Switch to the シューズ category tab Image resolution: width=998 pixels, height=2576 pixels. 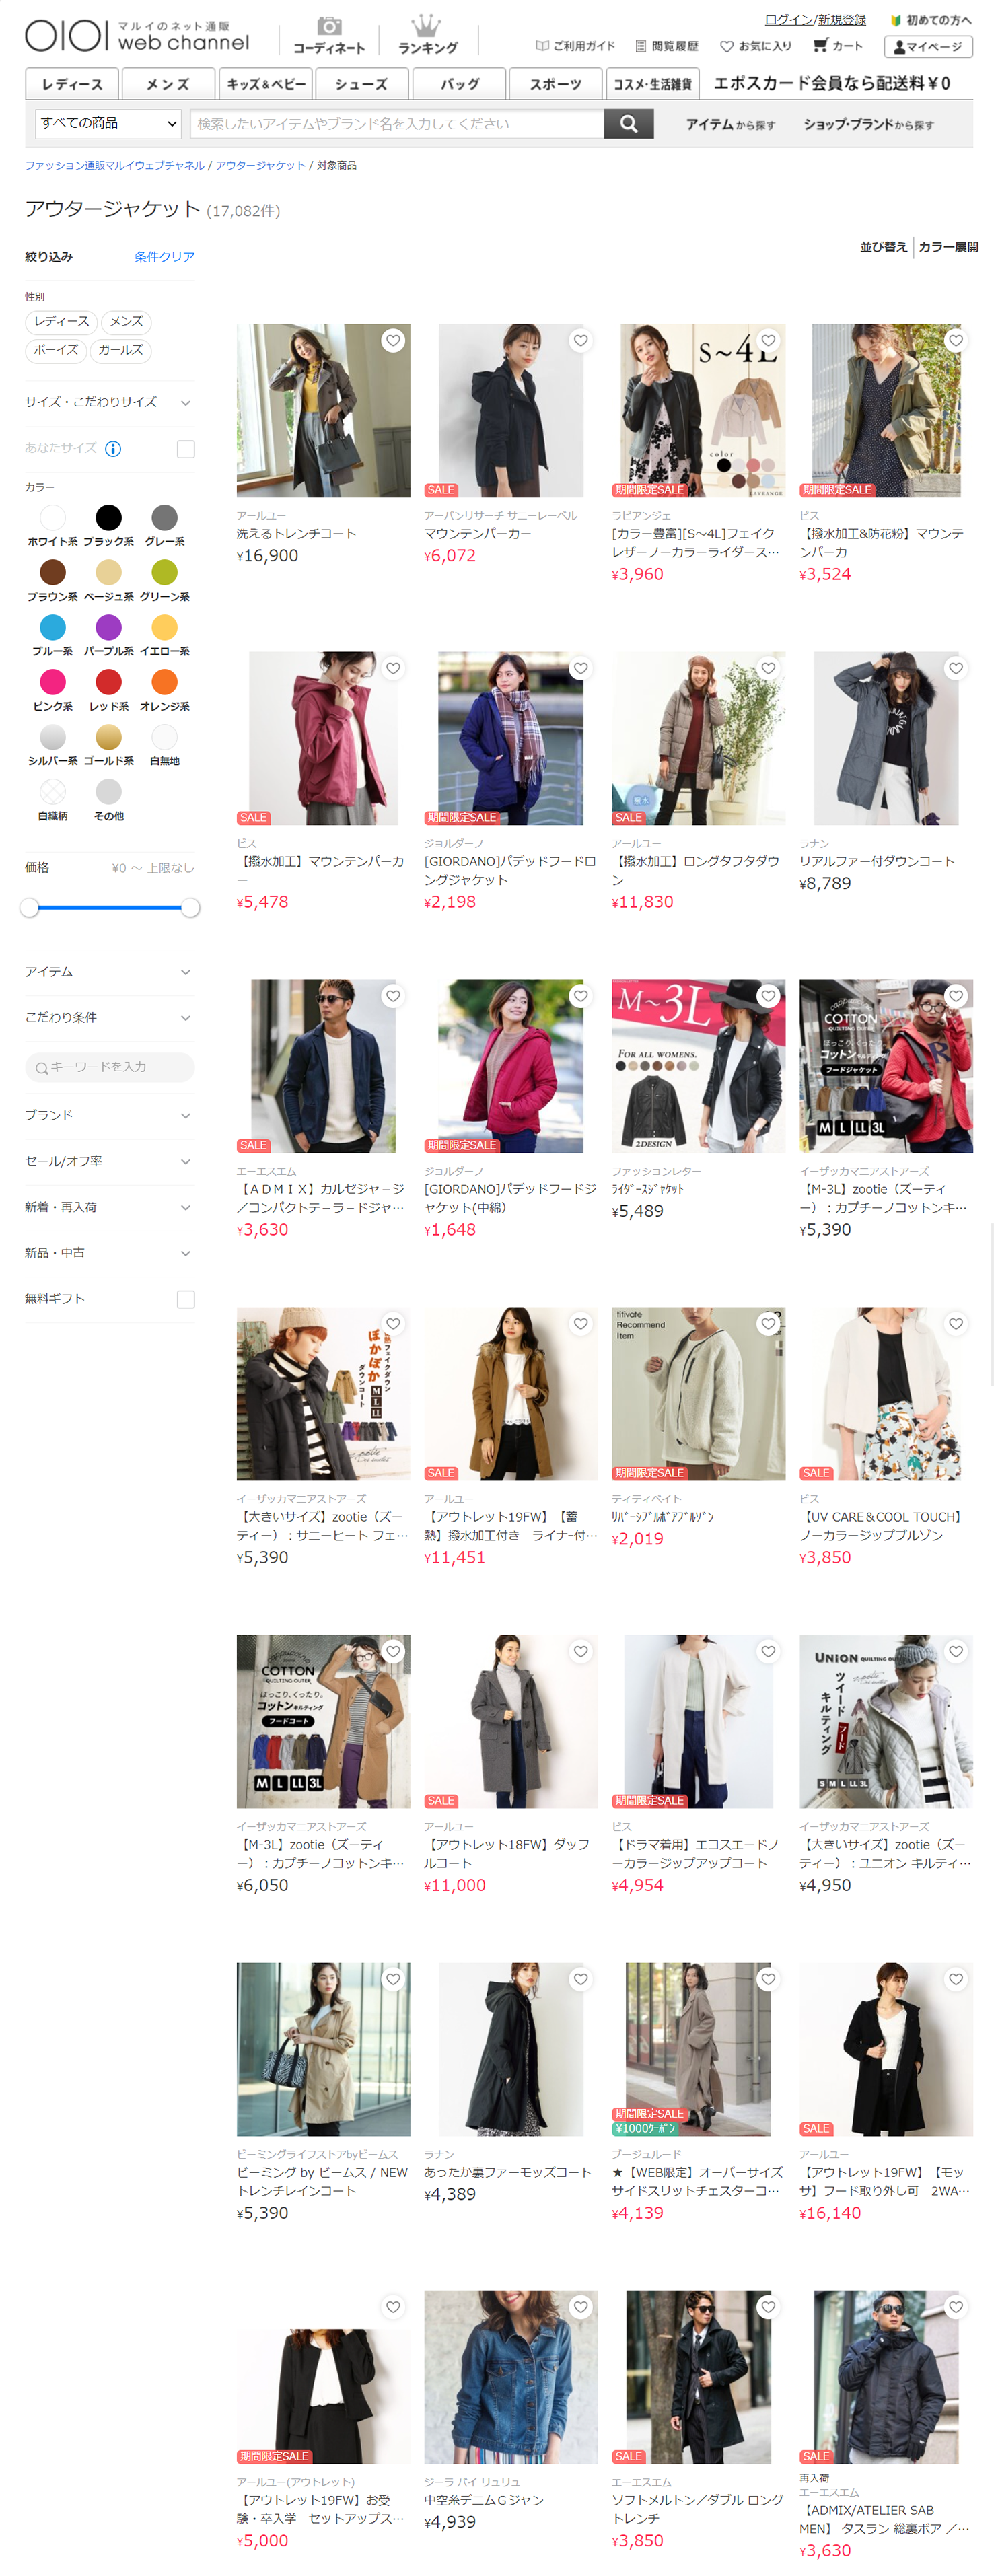(361, 84)
